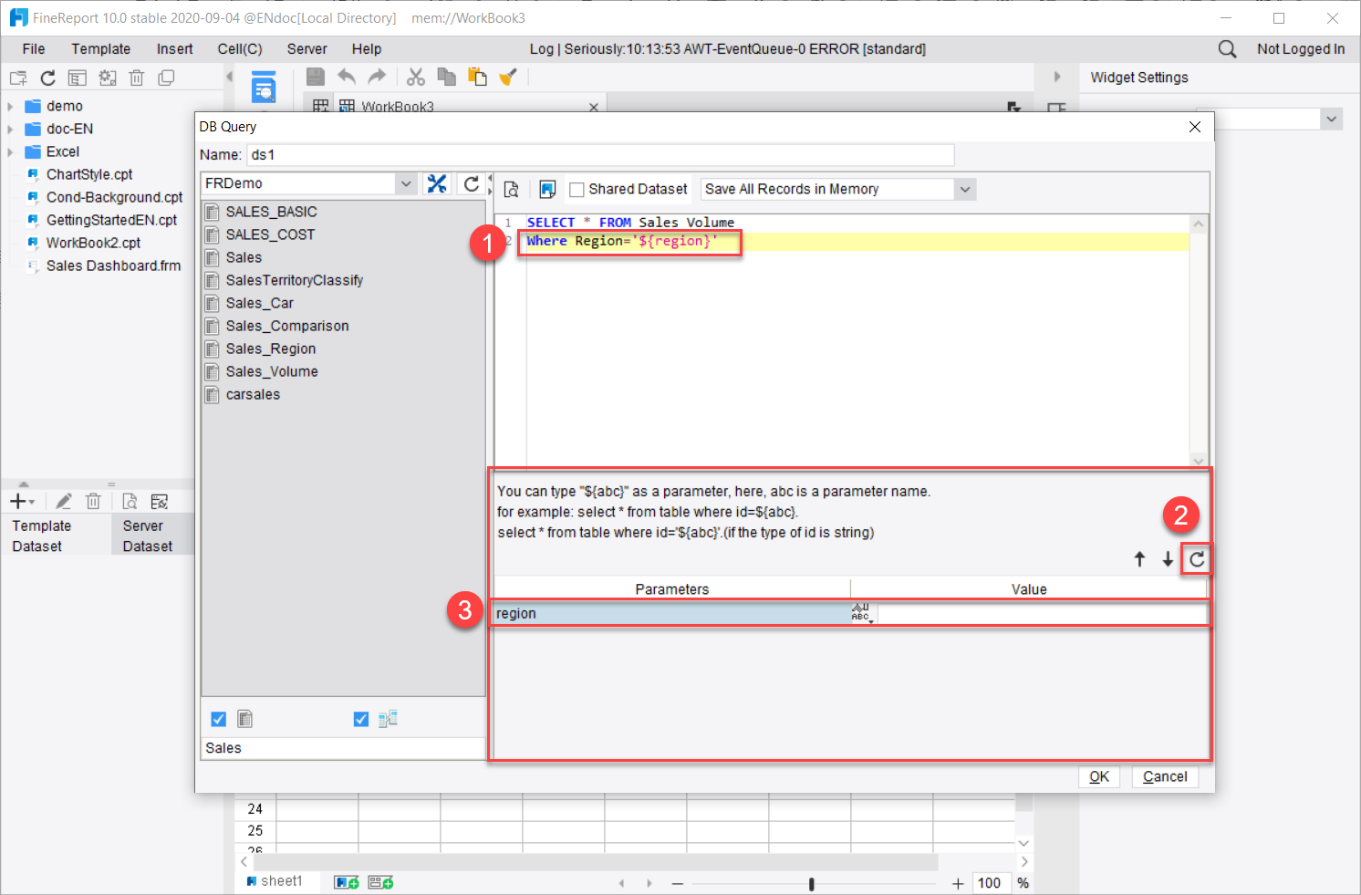Open the Template menu
The height and width of the screenshot is (895, 1361).
(x=101, y=49)
